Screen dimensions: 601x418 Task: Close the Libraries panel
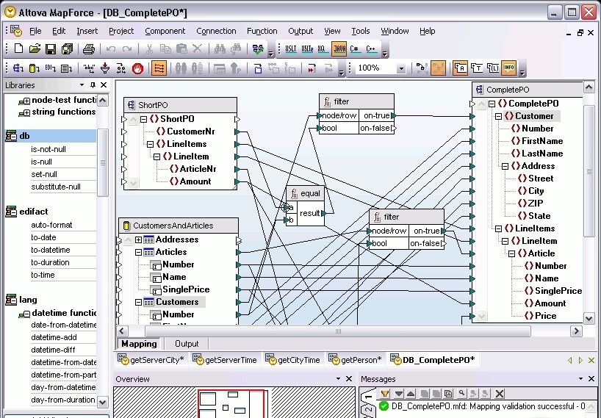click(104, 85)
